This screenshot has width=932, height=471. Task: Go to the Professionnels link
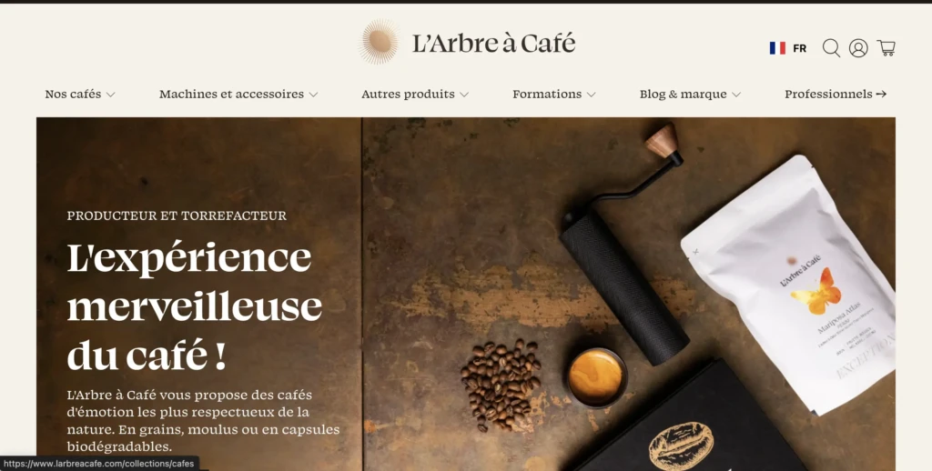[828, 94]
